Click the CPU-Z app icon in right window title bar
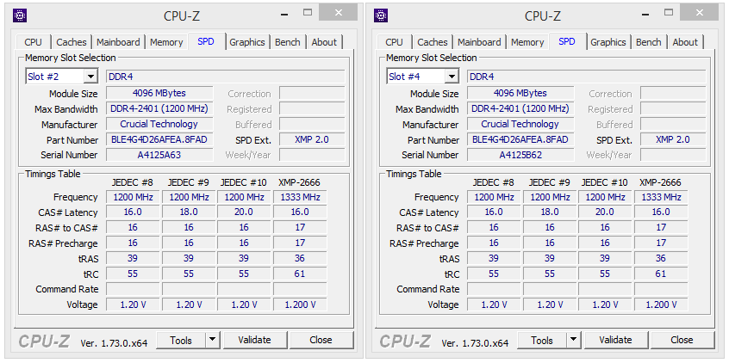This screenshot has width=729, height=363. pyautogui.click(x=380, y=15)
